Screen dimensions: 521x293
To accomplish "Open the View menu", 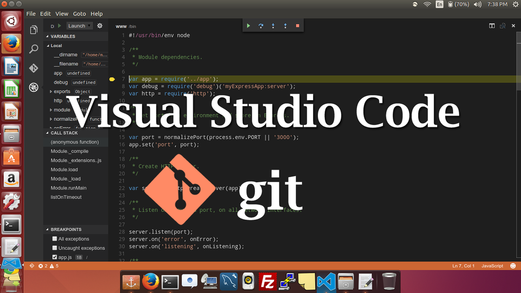I will tap(62, 14).
